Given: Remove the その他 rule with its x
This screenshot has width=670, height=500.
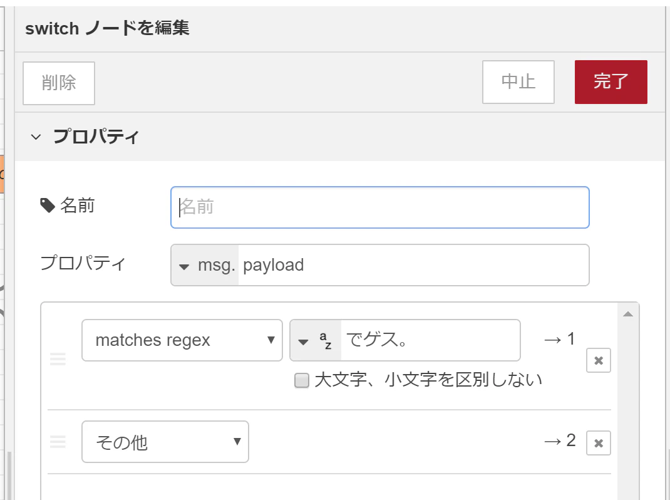Looking at the screenshot, I should pos(598,443).
